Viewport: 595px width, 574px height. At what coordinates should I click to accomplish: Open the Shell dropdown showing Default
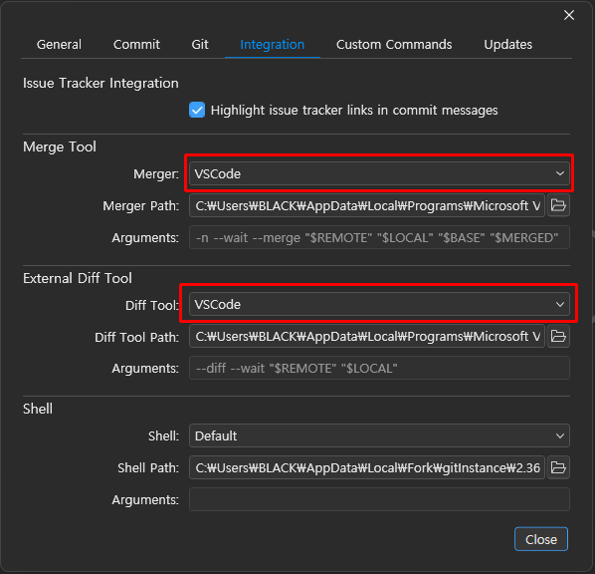click(x=379, y=435)
